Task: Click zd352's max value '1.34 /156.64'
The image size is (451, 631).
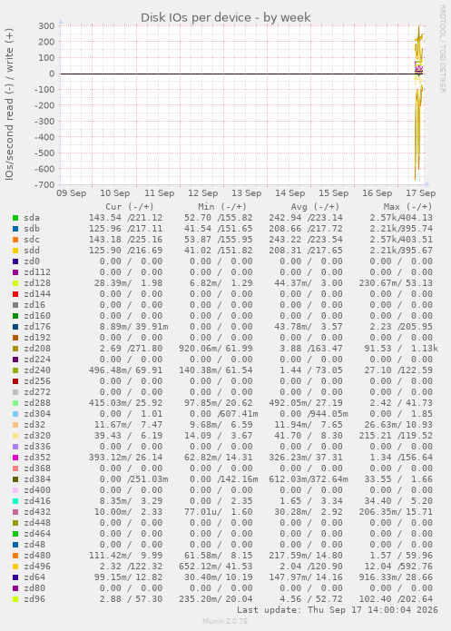Action: [401, 458]
